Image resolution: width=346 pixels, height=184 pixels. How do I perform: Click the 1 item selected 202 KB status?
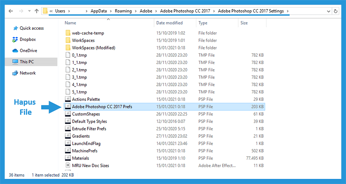point(53,175)
